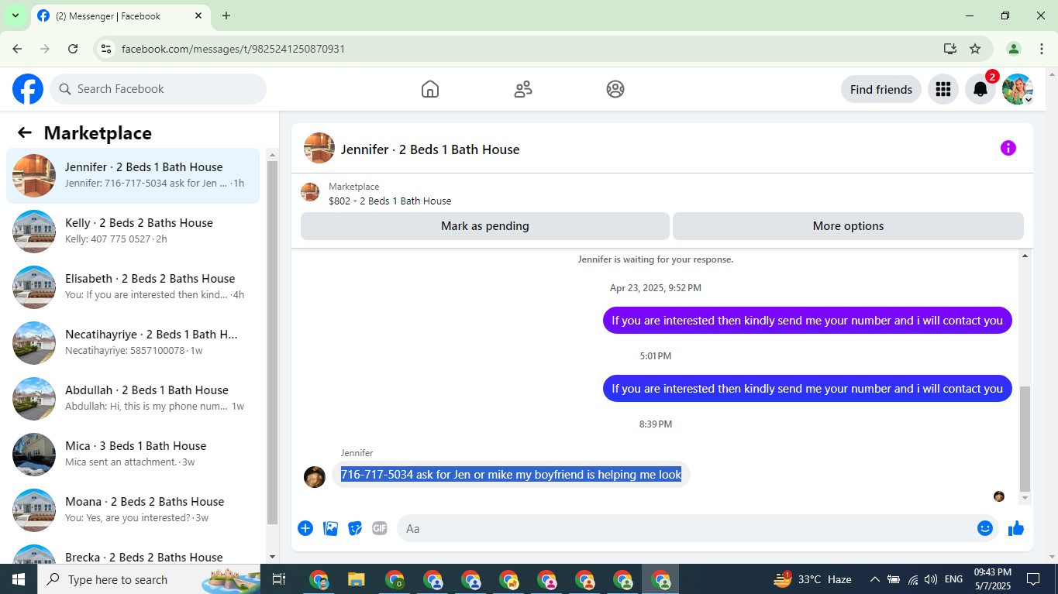
Task: Reload the page
Action: tap(73, 49)
